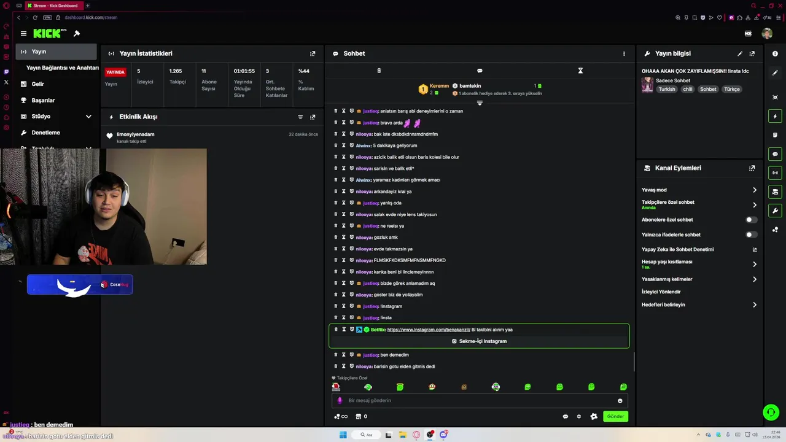Open Yasaklanmış kelimeler options arrow
Screen dimensions: 786x442
point(755,279)
